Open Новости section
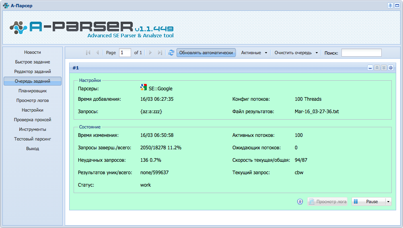 coord(33,52)
